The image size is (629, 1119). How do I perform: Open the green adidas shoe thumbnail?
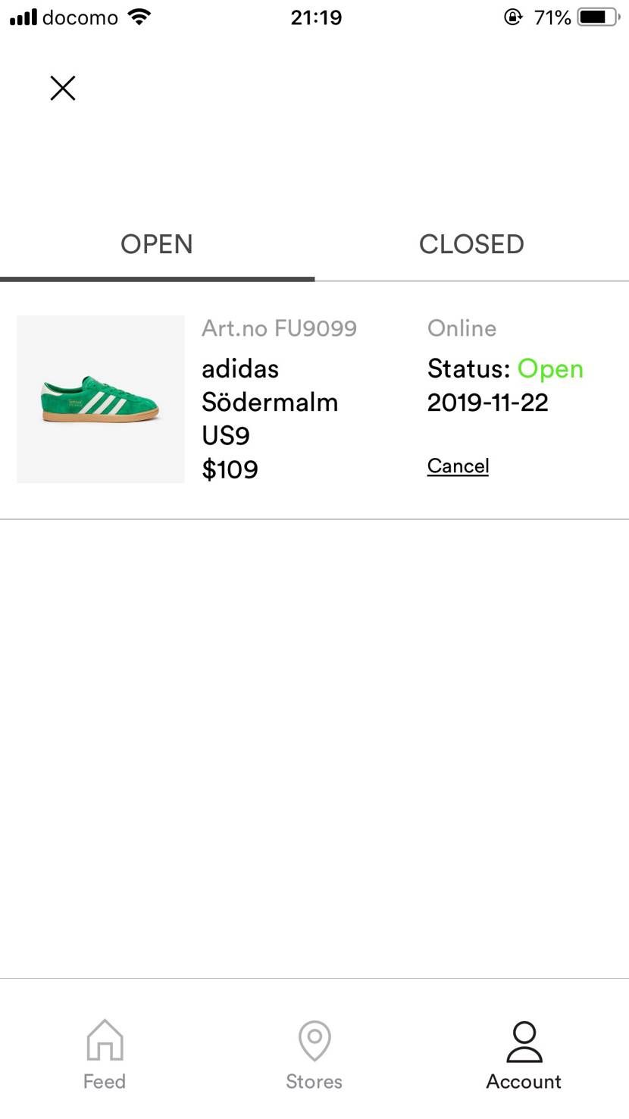101,399
